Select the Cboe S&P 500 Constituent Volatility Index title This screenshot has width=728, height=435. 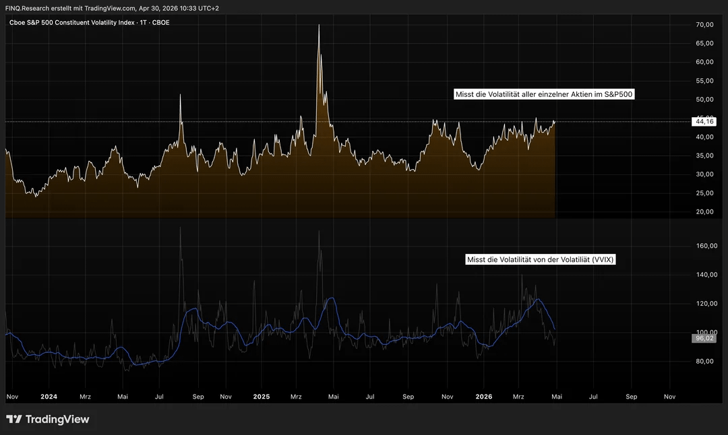tap(88, 22)
